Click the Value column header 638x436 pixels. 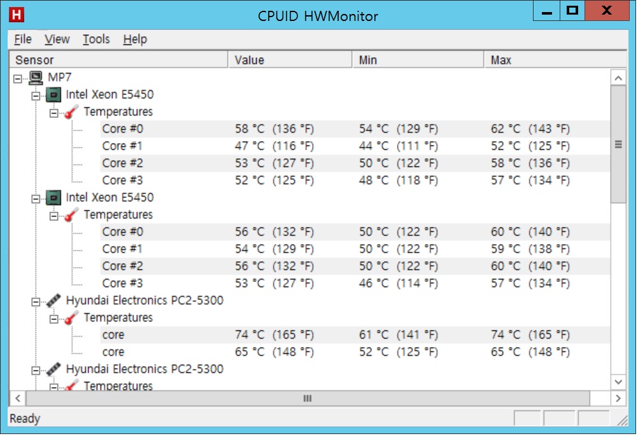pyautogui.click(x=290, y=60)
